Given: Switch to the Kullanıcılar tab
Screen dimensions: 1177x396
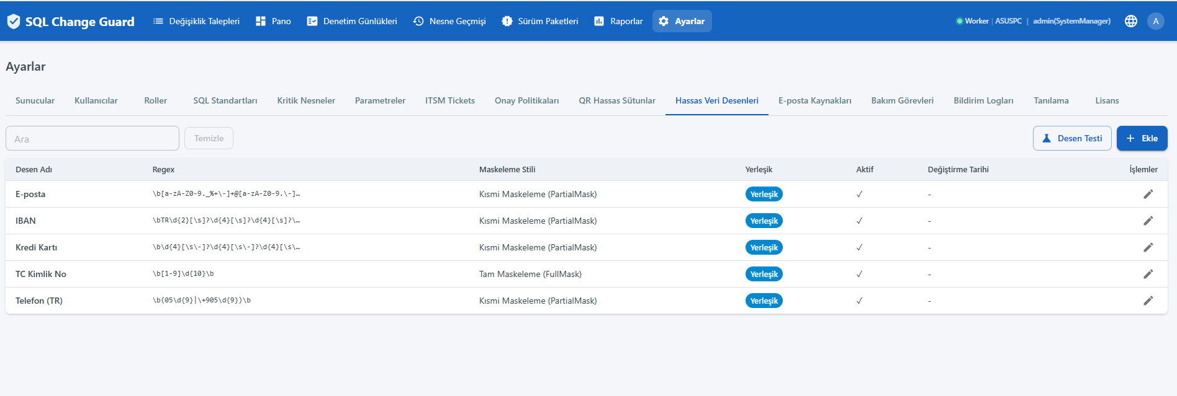Looking at the screenshot, I should (96, 100).
